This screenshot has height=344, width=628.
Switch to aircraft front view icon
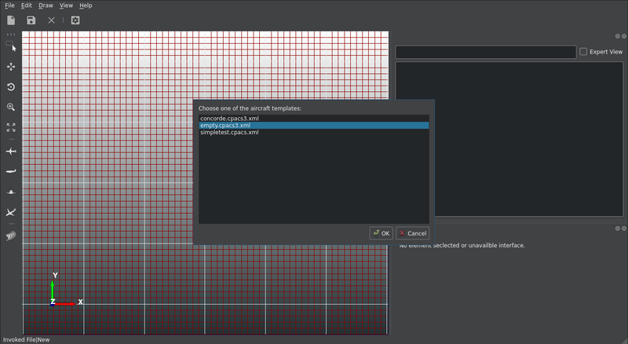click(11, 192)
